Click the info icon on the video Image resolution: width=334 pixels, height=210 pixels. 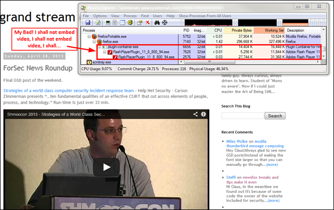point(203,114)
